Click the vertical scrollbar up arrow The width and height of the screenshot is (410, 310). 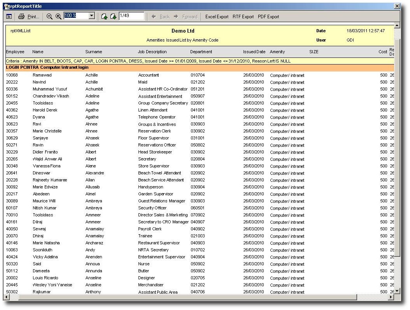click(x=397, y=26)
